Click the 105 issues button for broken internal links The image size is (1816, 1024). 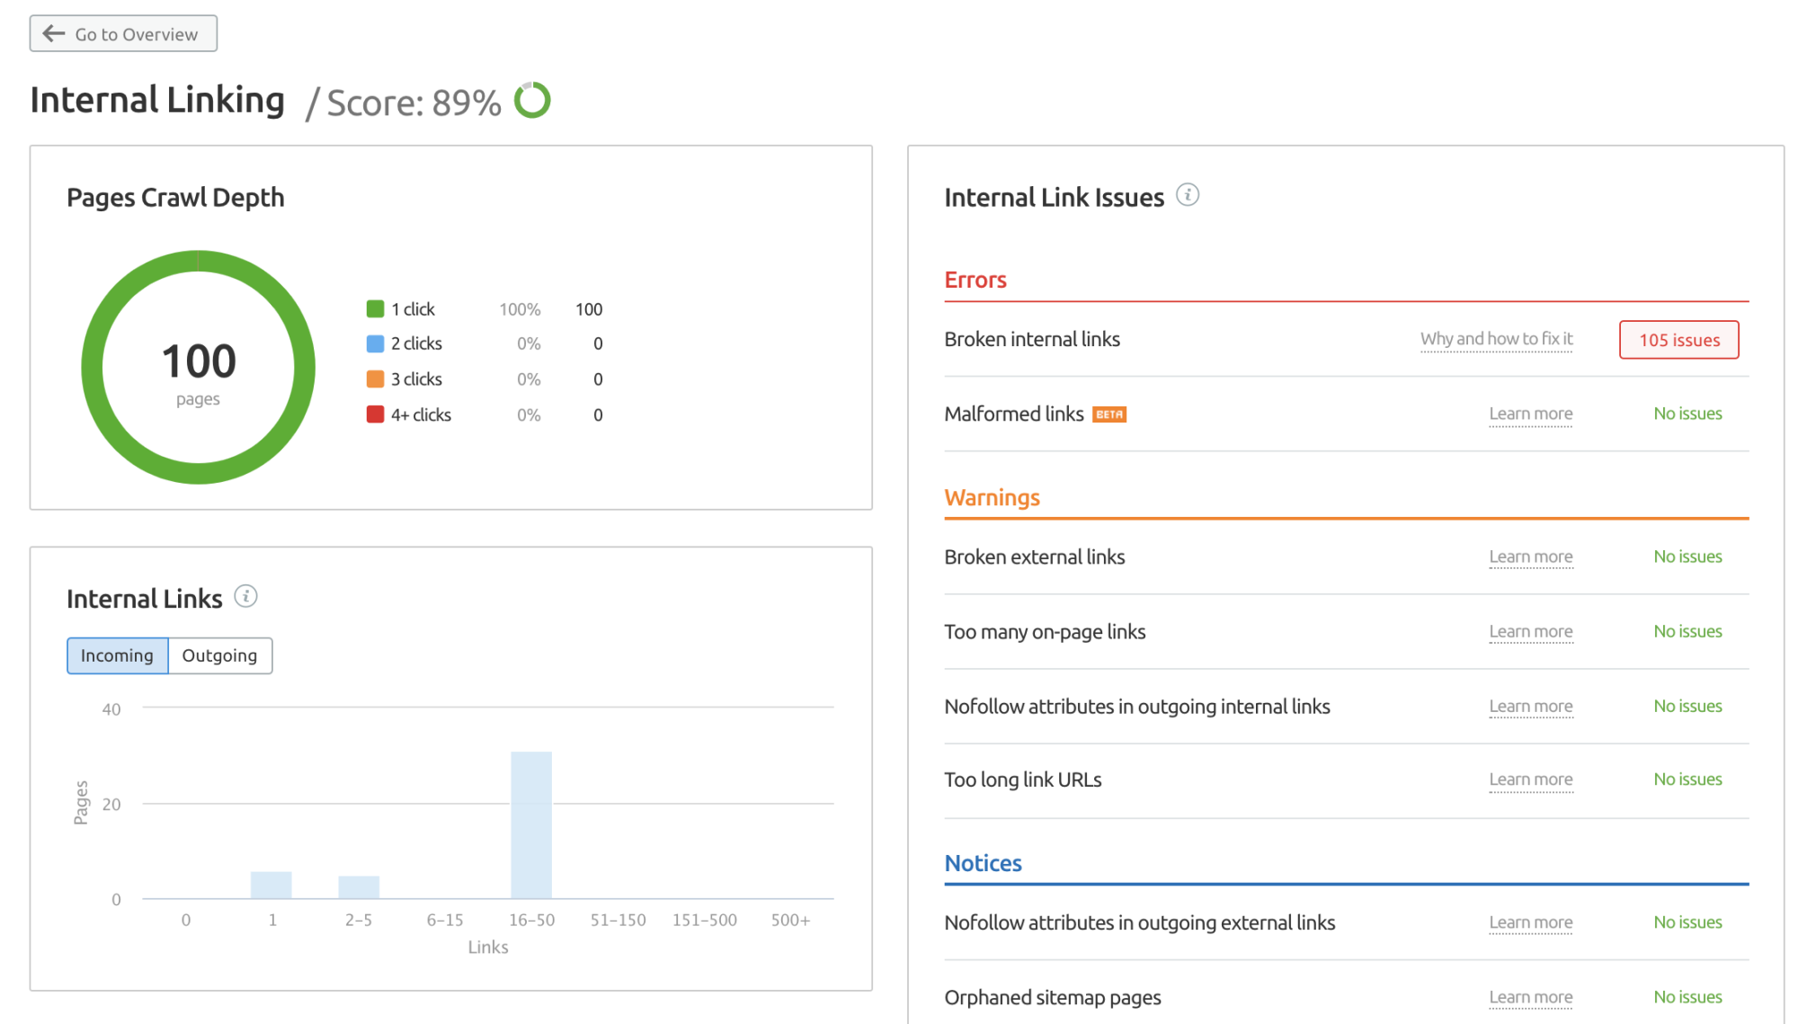[x=1678, y=339]
